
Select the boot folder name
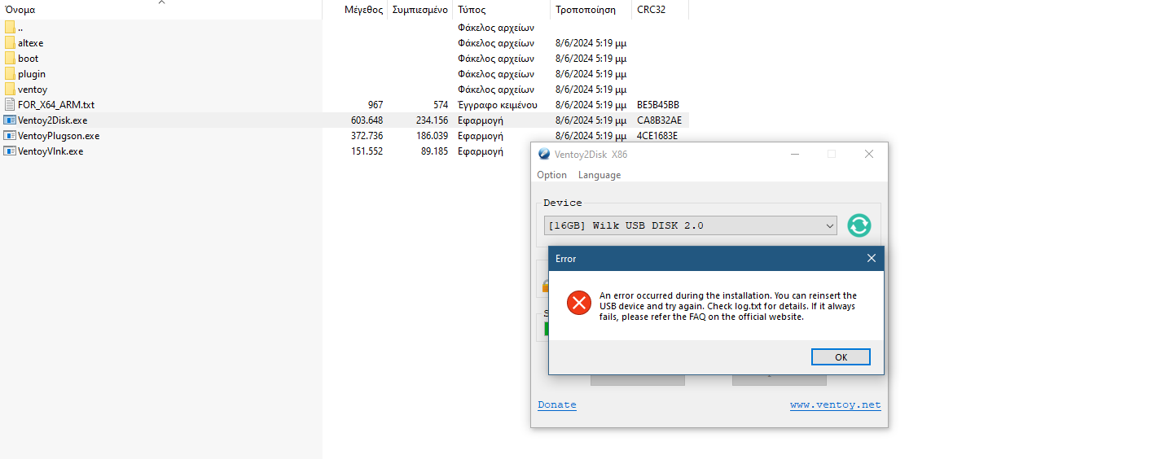coord(29,59)
